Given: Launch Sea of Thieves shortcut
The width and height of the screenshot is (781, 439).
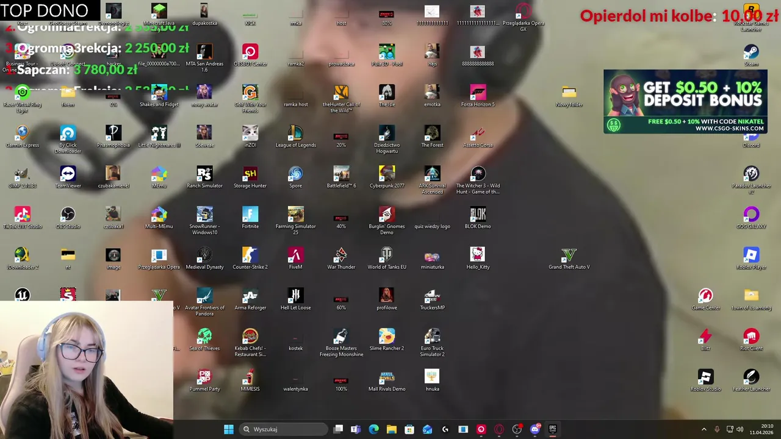Looking at the screenshot, I should 204,340.
